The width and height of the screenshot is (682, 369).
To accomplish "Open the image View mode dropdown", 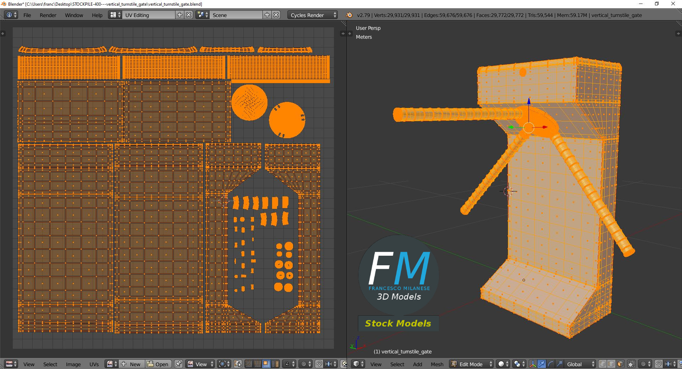I will click(201, 364).
